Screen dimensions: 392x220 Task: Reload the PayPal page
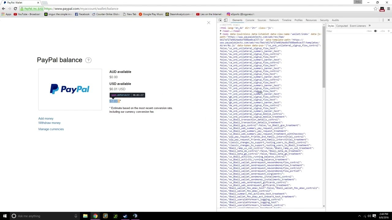[15, 9]
